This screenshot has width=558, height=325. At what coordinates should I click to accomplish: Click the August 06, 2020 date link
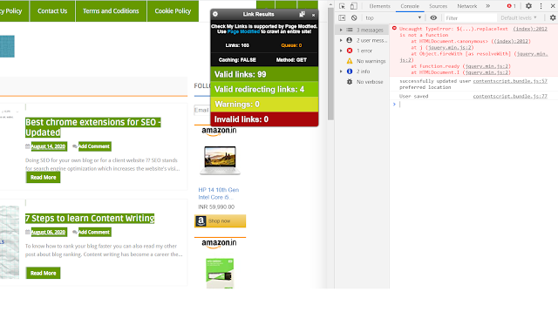[48, 232]
